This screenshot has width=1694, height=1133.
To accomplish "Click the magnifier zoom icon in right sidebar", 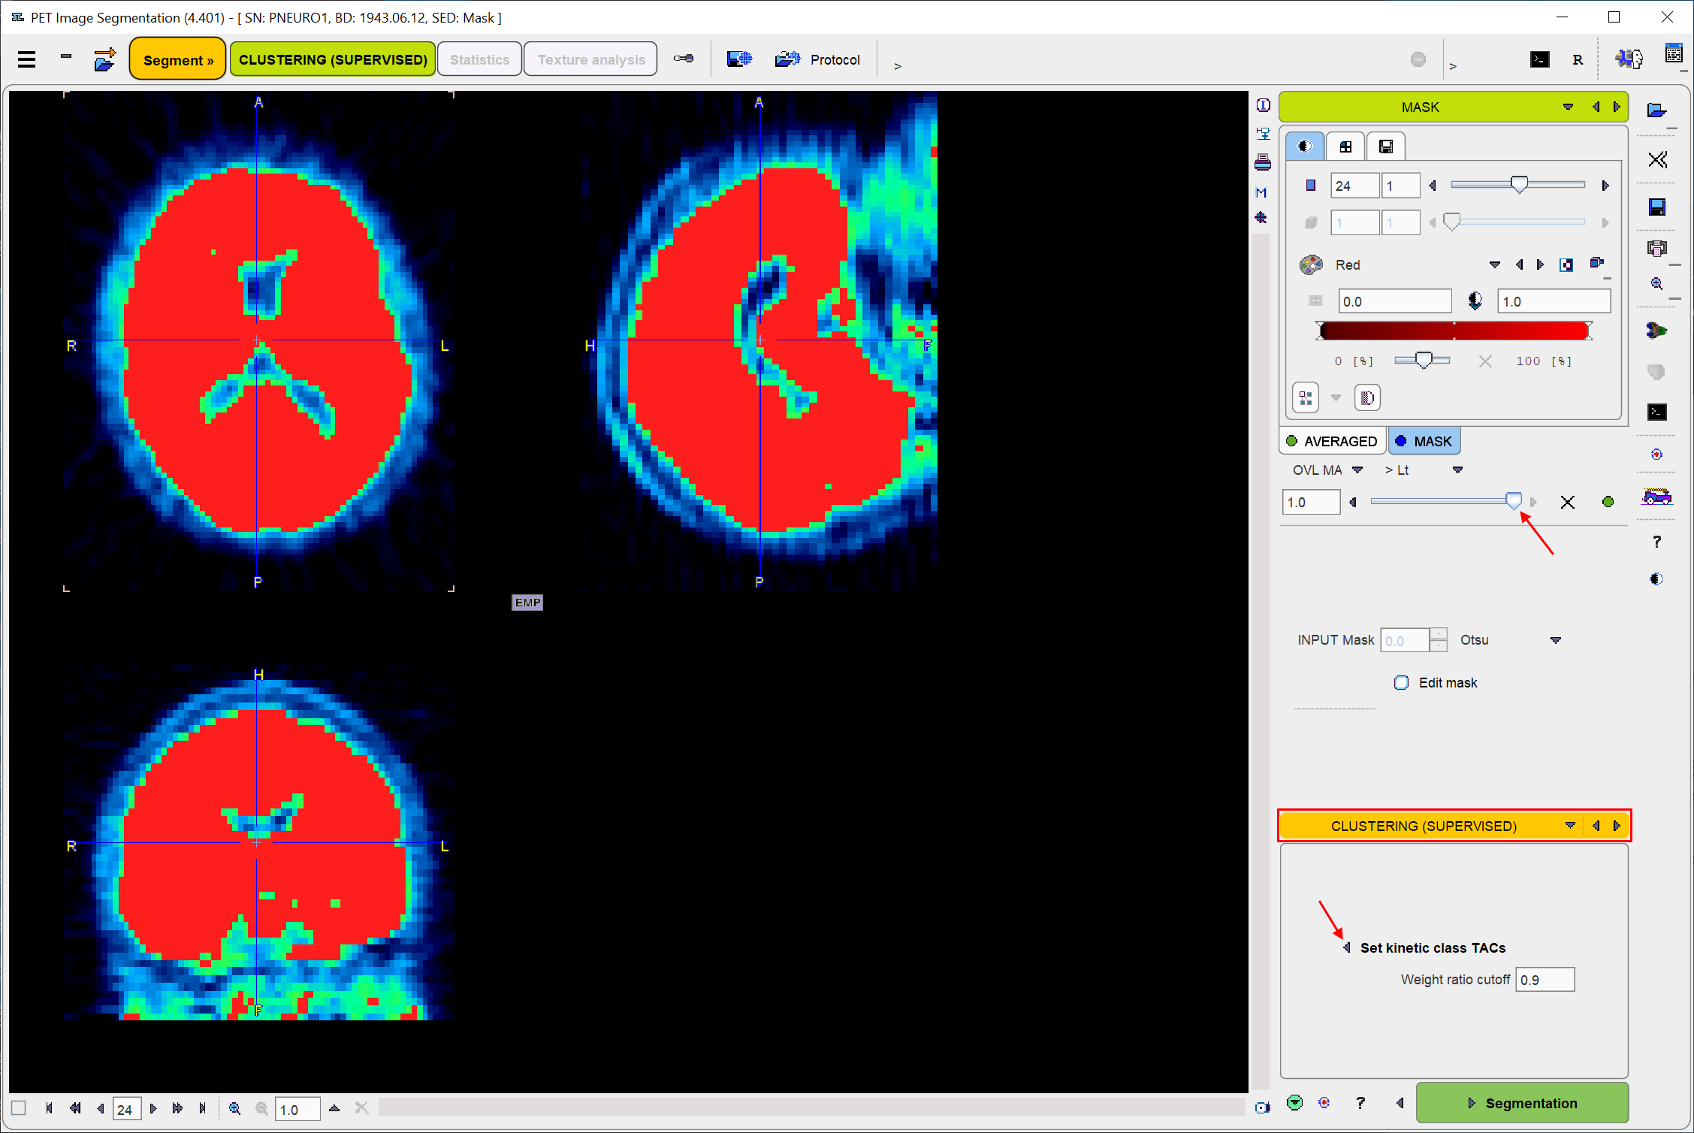I will point(1656,283).
